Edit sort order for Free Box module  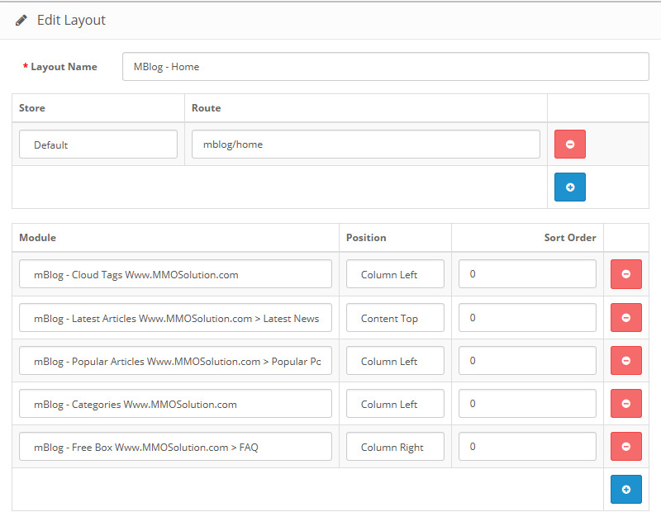527,446
